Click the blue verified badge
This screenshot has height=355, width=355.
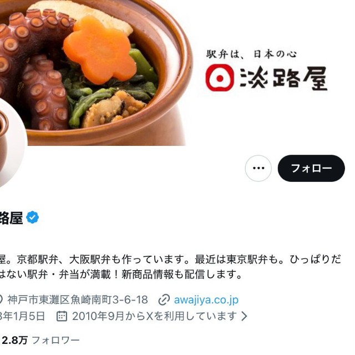33,217
